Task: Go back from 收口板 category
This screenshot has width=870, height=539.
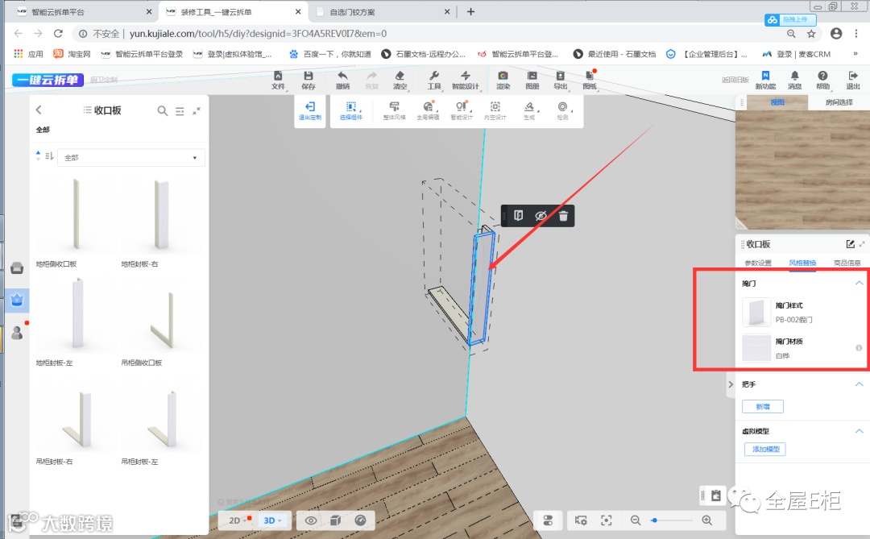Action: [x=39, y=110]
